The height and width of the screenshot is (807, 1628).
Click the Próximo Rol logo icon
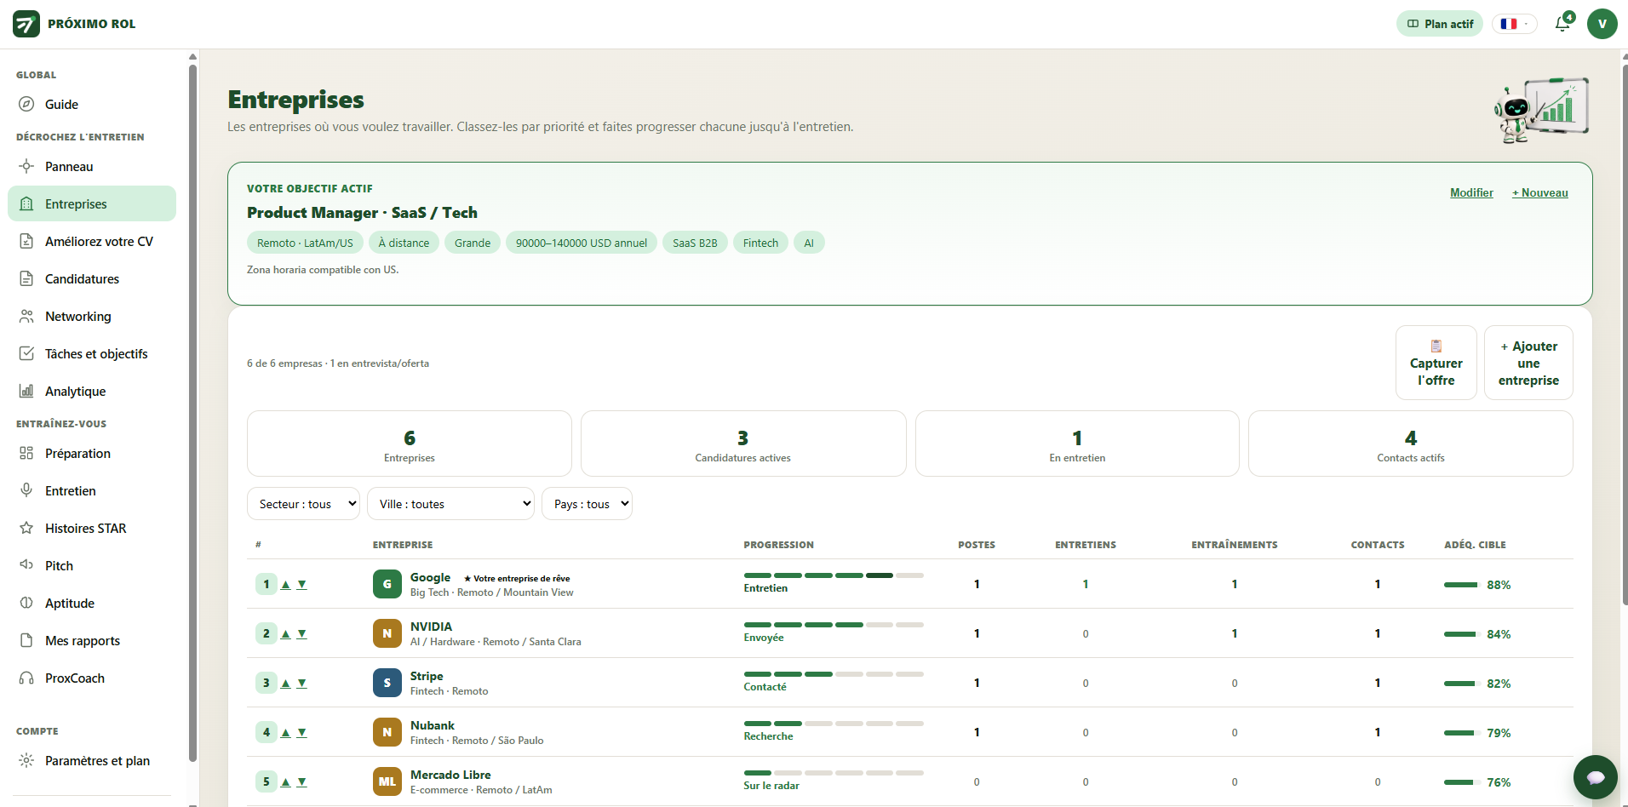26,24
